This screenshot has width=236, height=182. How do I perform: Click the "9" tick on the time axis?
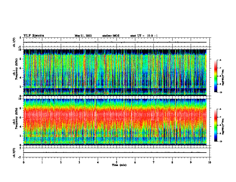pyautogui.click(x=191, y=162)
